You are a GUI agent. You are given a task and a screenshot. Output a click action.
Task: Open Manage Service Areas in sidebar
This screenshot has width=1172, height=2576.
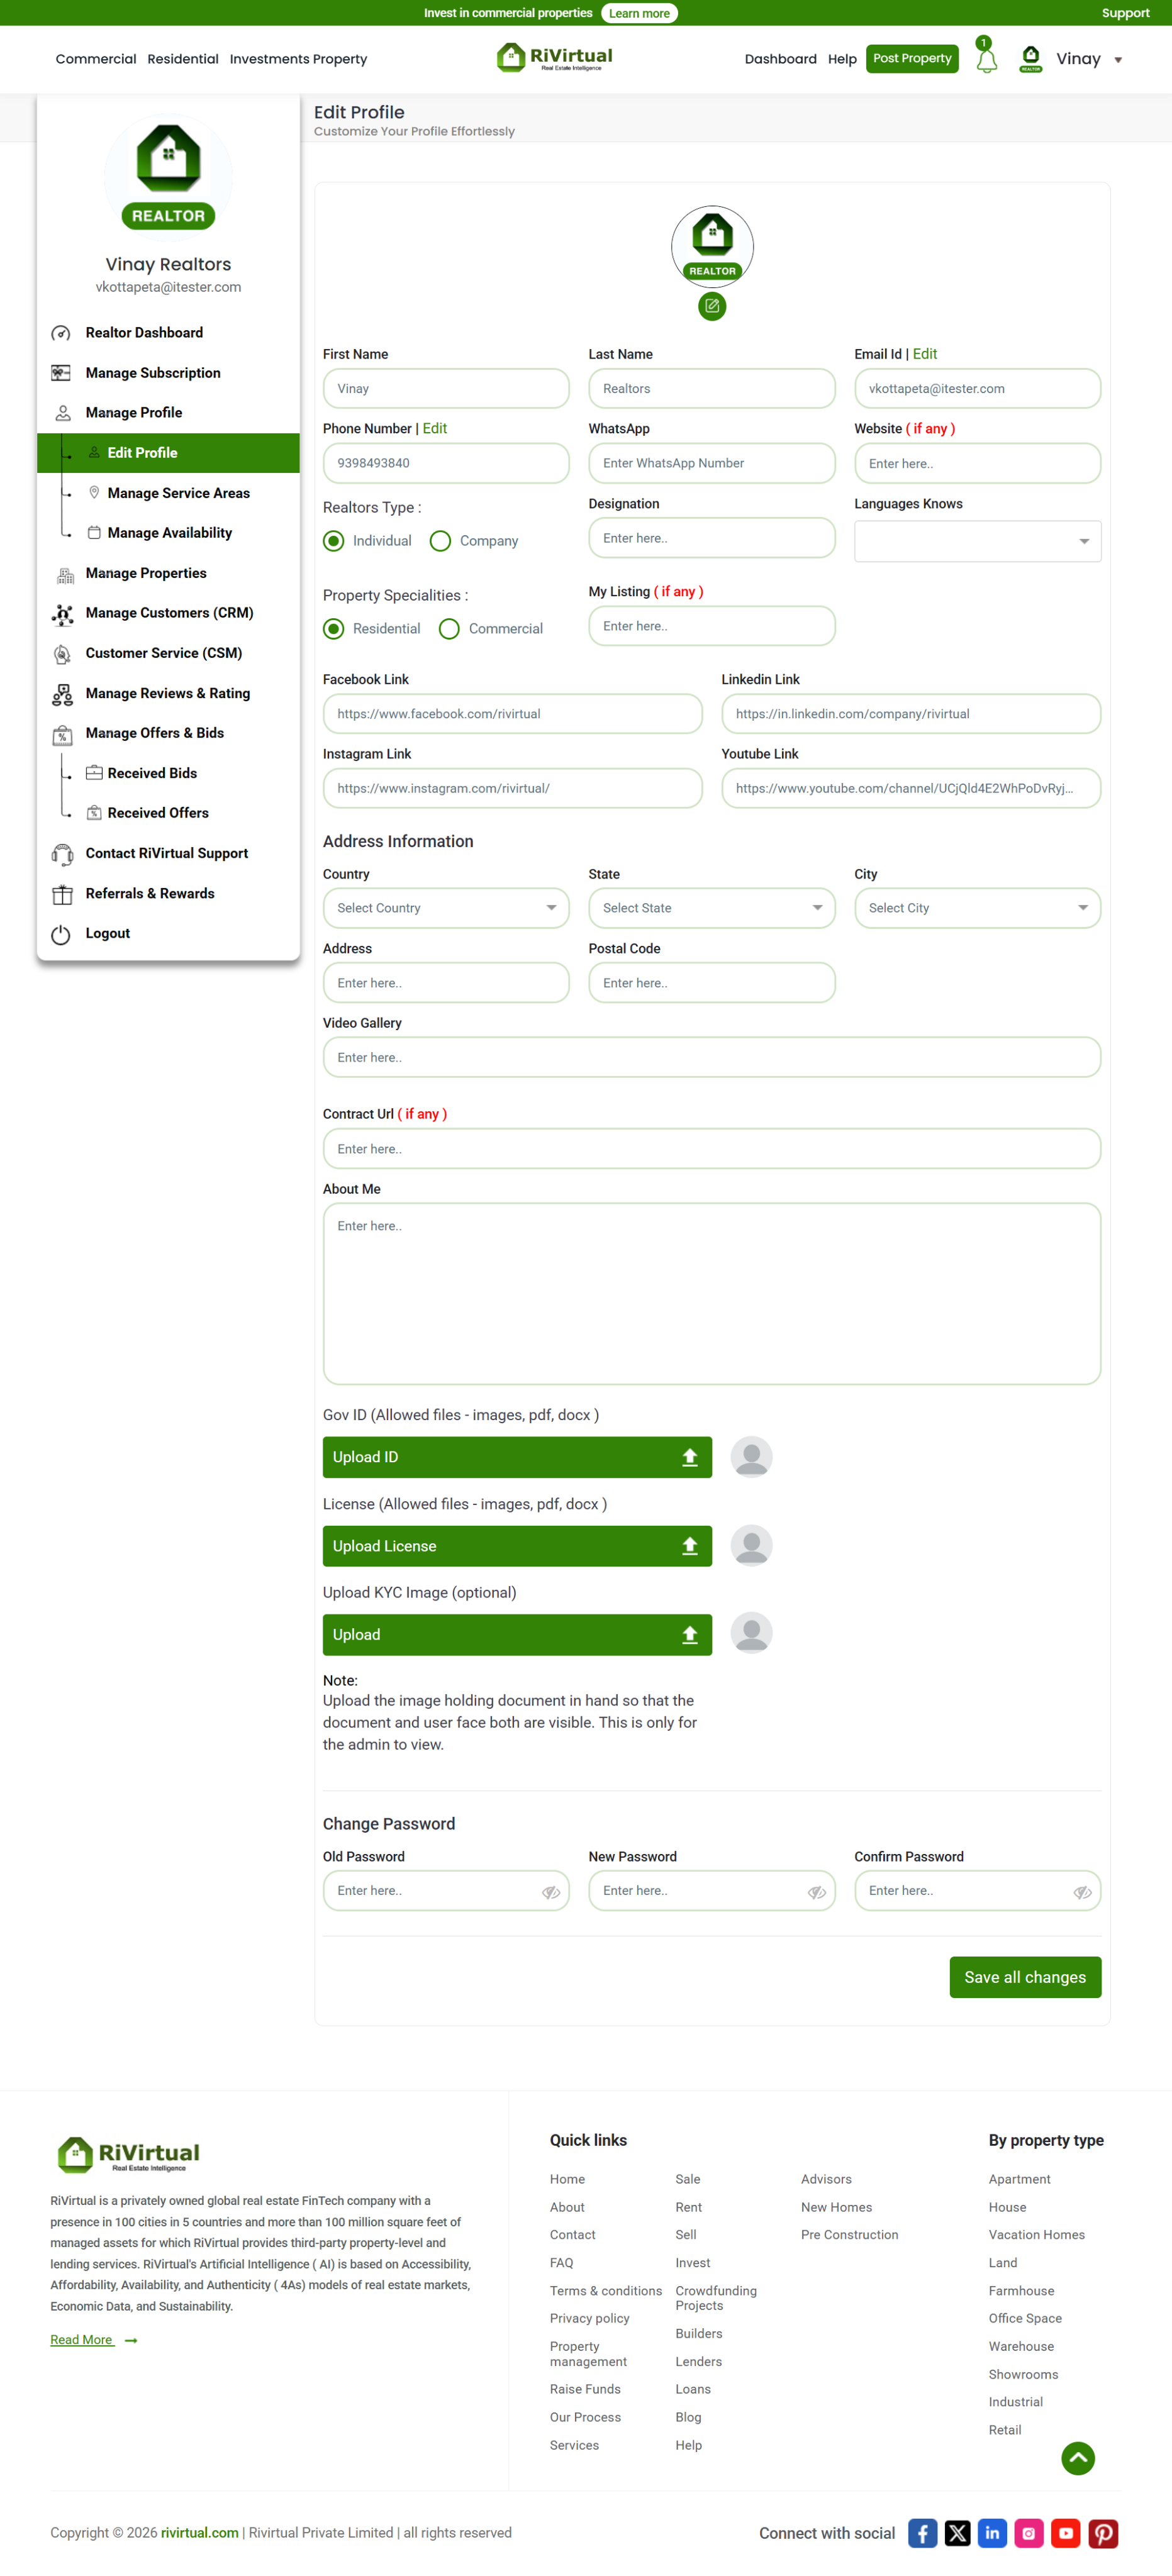(178, 493)
